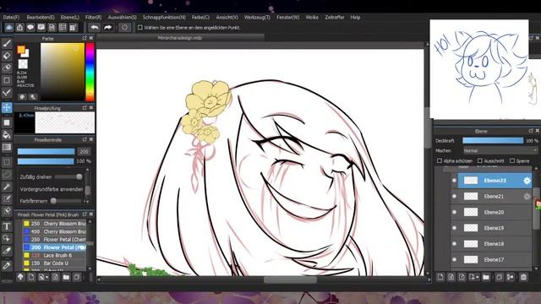Select the Text tool
Viewport: 541px width, 304px height.
(7, 226)
